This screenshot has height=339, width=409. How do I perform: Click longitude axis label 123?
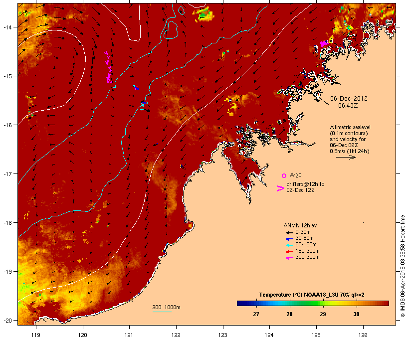pyautogui.click(x=223, y=335)
